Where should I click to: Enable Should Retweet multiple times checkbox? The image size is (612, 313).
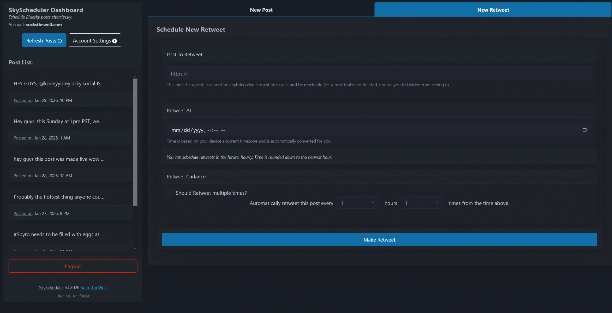coord(170,193)
